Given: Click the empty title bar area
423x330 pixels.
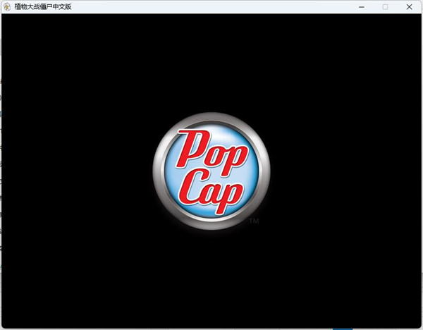Looking at the screenshot, I should coord(211,6).
